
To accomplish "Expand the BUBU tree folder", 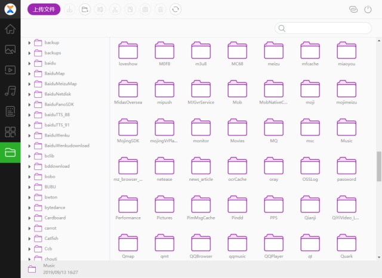I will tap(29, 187).
